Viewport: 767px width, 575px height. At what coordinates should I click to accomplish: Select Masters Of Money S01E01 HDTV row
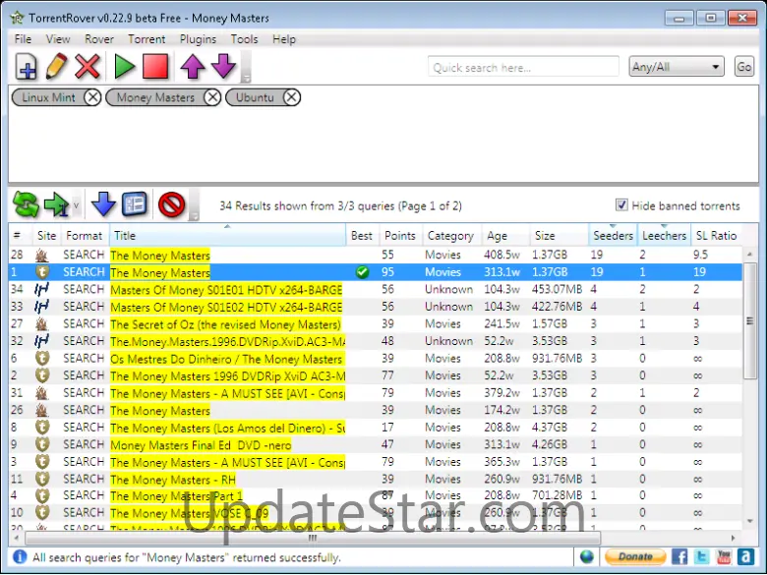376,289
